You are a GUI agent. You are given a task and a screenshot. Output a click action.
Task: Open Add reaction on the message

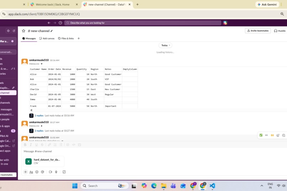278,135
